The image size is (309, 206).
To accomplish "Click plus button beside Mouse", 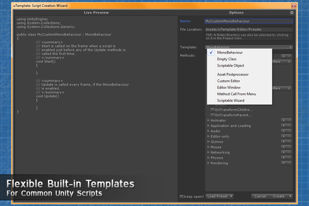I will pos(284,147).
